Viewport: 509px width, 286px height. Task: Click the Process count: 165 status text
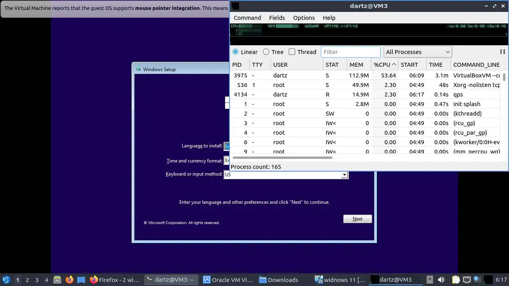(x=256, y=167)
